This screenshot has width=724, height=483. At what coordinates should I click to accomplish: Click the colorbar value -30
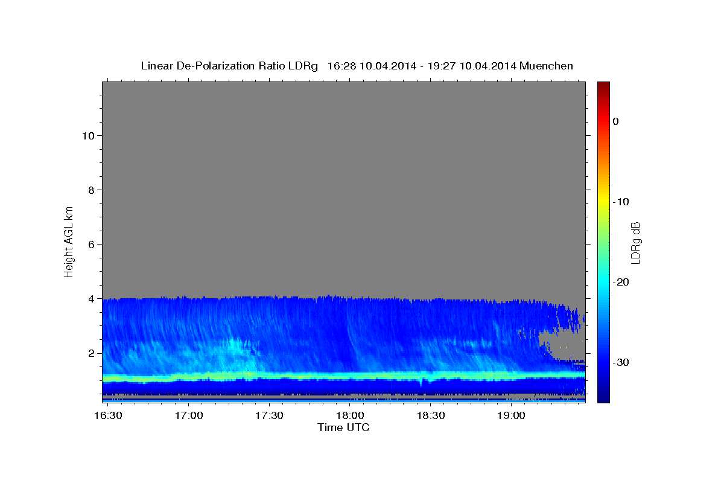pos(622,362)
